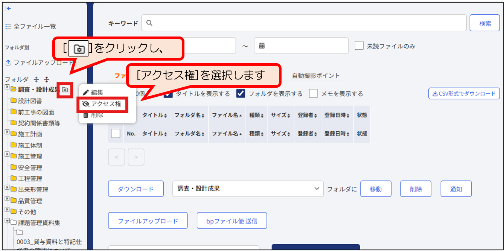The image size is (504, 251).
Task: Click the 移動 button
Action: point(376,189)
